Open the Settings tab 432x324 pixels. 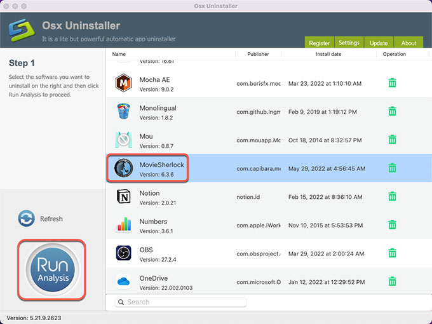[x=349, y=43]
